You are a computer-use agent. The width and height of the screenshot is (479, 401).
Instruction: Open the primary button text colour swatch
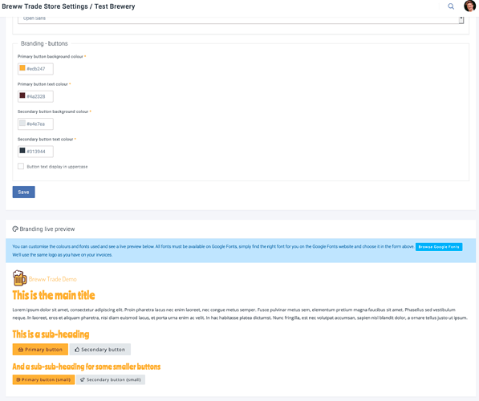click(22, 95)
